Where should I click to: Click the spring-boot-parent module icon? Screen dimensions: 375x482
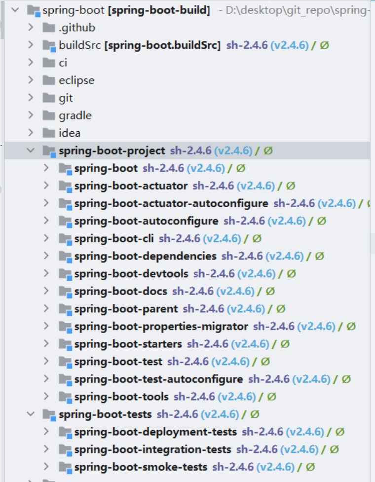click(x=65, y=309)
